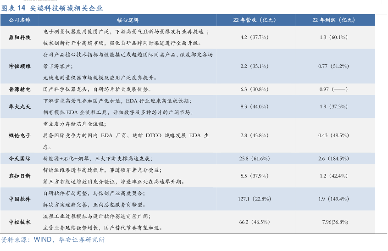This screenshot has width=388, height=251.
Task: Select the '今天国际' row label
Action: 20,158
